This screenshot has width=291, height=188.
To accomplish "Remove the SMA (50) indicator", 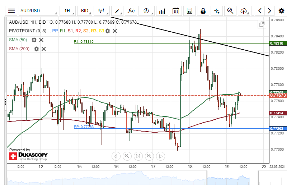I will [41, 40].
